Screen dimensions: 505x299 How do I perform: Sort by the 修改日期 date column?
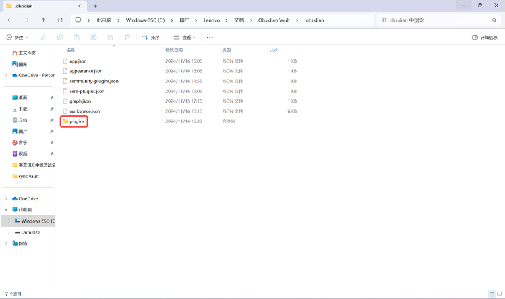click(x=174, y=50)
